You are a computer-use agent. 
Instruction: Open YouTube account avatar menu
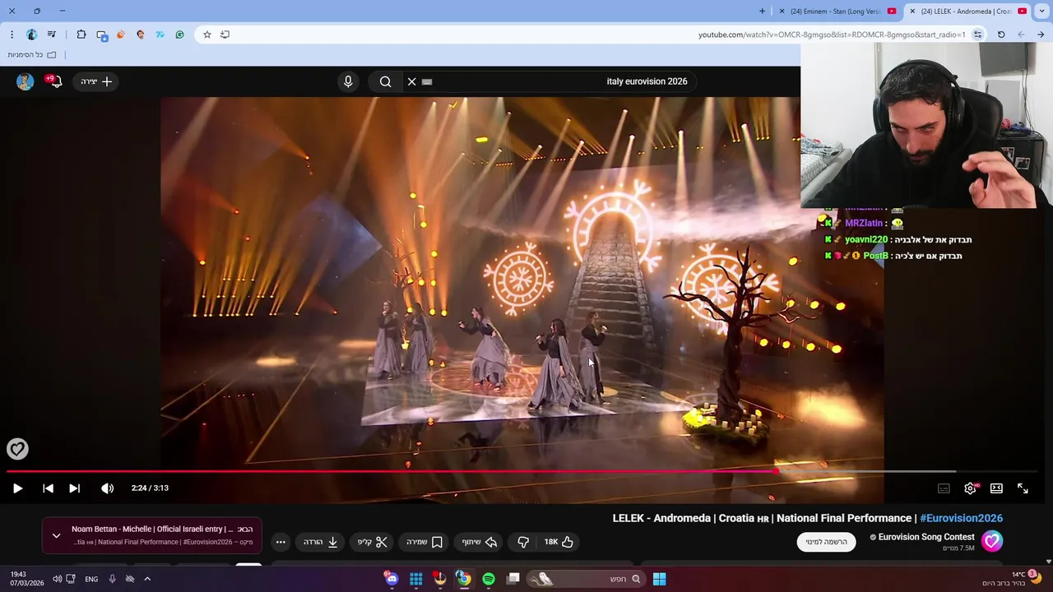click(x=25, y=81)
